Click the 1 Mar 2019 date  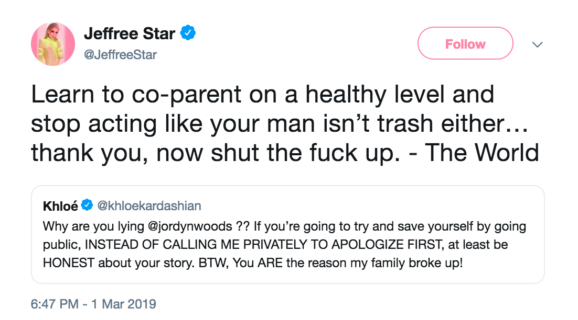click(x=124, y=304)
